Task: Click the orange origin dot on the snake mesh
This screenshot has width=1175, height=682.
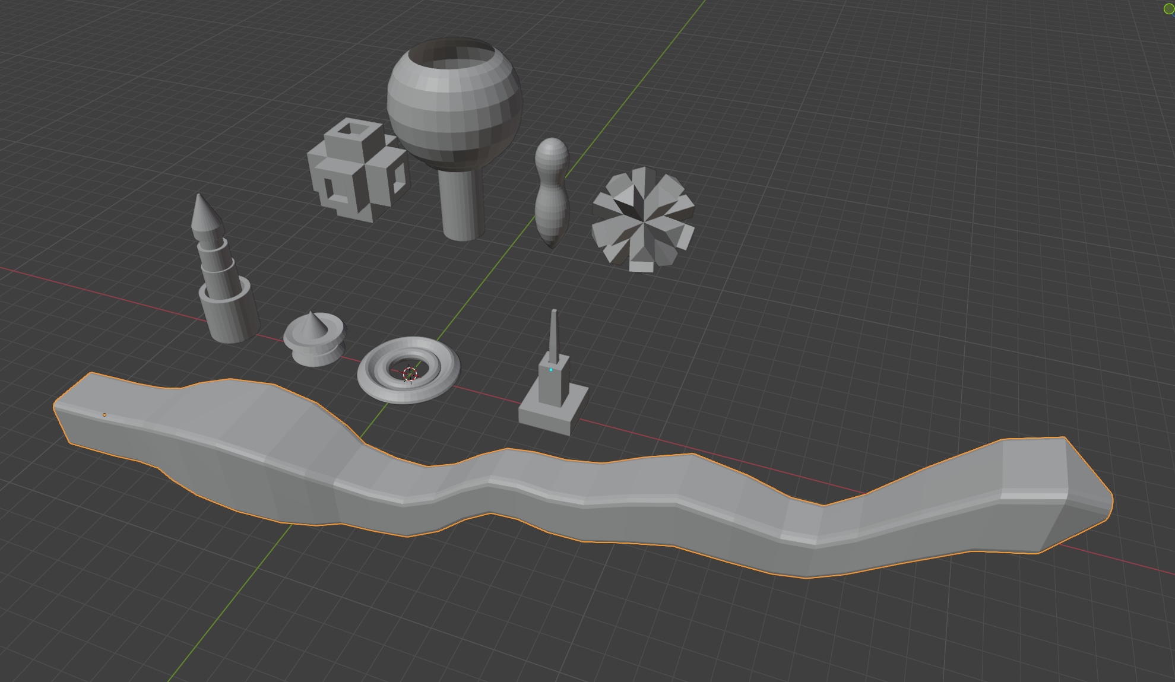Action: pos(105,414)
